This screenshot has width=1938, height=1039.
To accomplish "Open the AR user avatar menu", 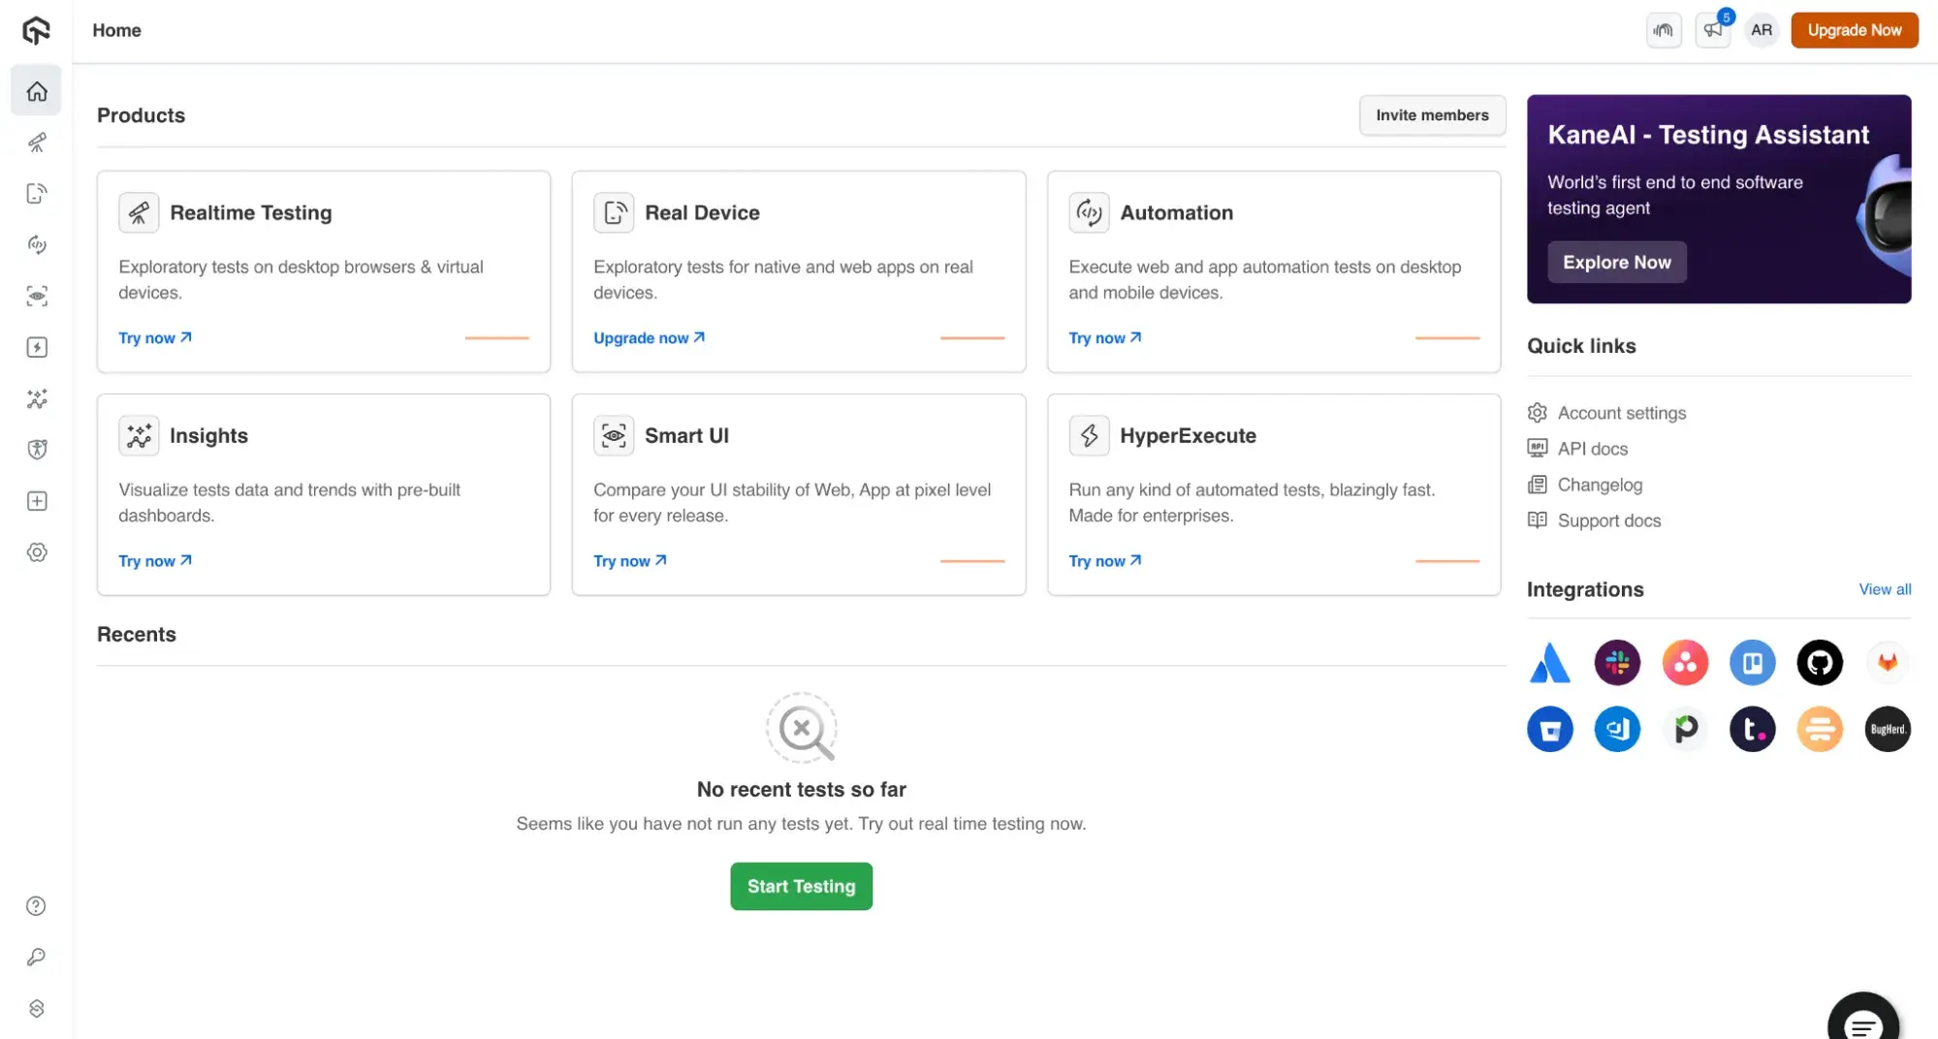I will (x=1762, y=30).
